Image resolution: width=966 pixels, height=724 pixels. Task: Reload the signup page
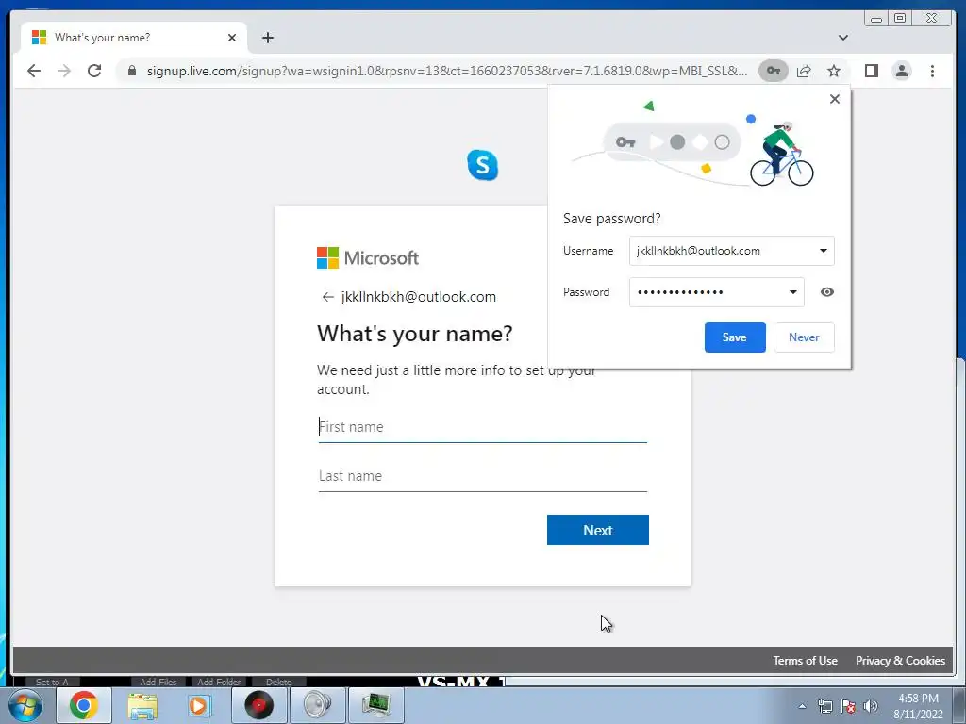tap(94, 71)
